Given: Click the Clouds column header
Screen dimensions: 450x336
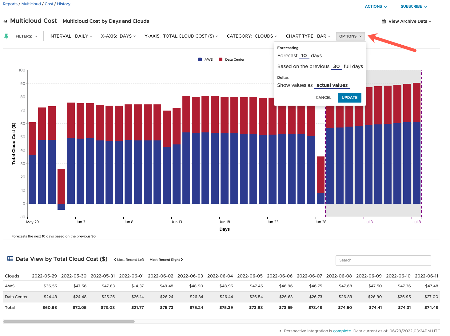Looking at the screenshot, I should 12,276.
